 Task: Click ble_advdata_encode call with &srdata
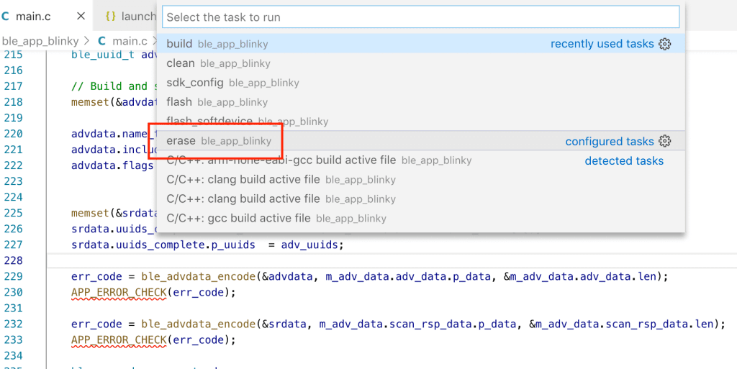pos(199,324)
